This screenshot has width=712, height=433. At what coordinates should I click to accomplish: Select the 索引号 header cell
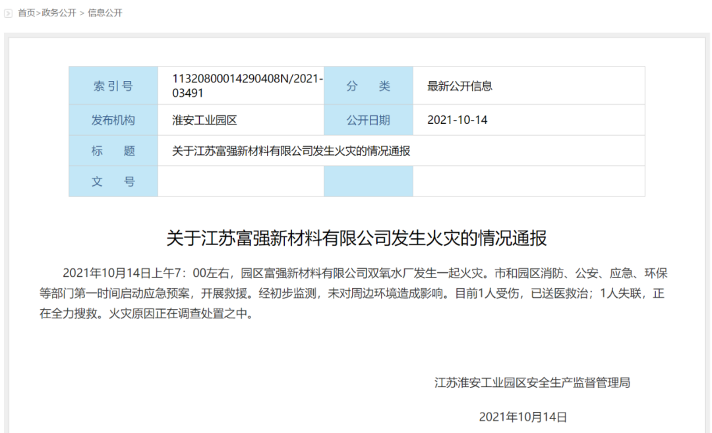(113, 86)
